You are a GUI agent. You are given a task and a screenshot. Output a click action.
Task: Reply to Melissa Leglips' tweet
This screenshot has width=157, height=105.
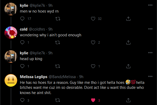coord(22,100)
